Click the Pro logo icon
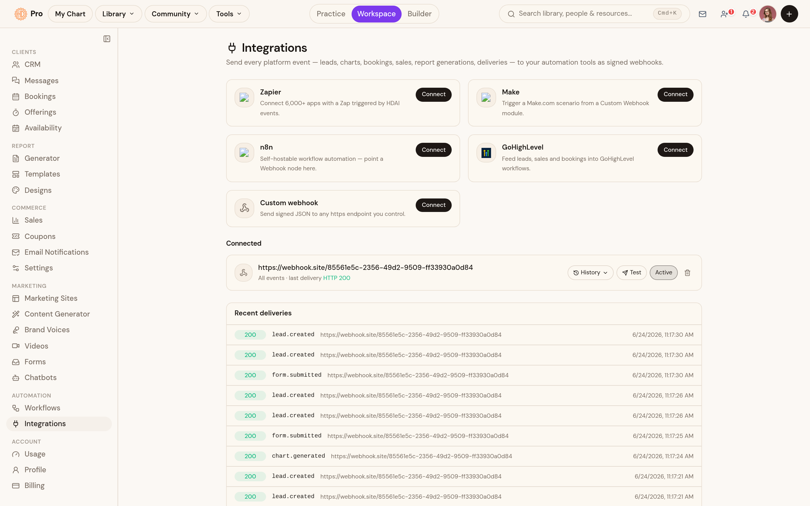This screenshot has height=506, width=810. coord(21,14)
